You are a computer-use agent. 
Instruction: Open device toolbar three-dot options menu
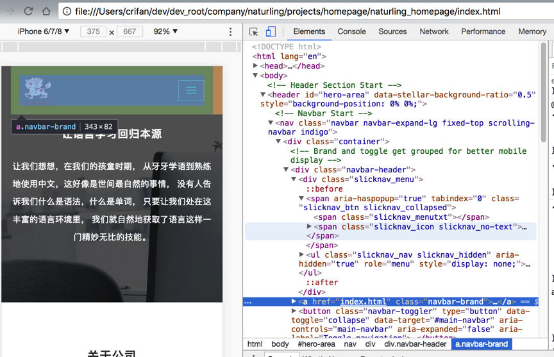pos(230,32)
